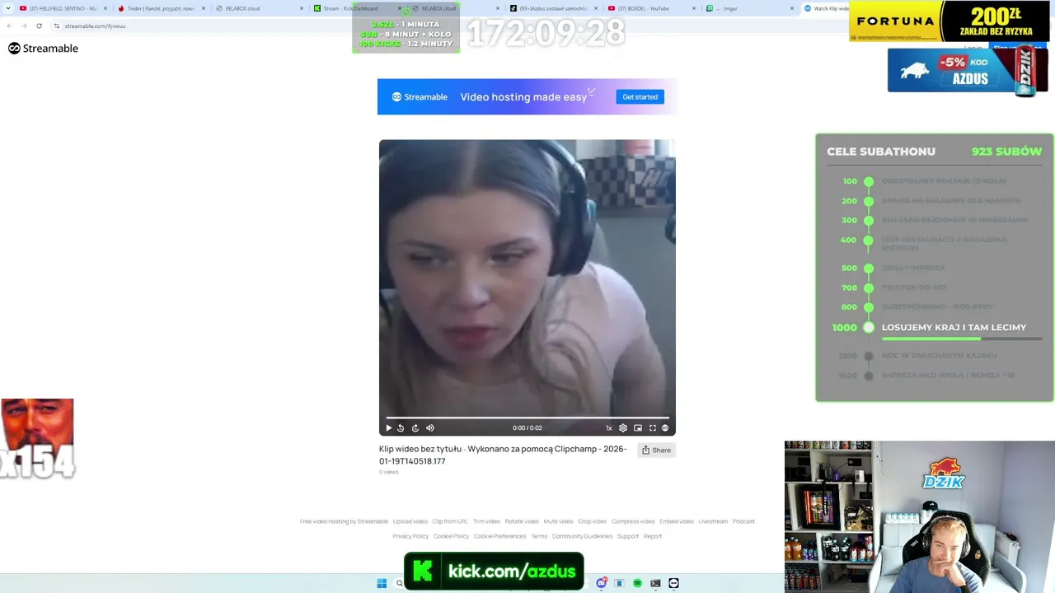Open the Livestream footer link
The image size is (1055, 593).
[x=713, y=521]
